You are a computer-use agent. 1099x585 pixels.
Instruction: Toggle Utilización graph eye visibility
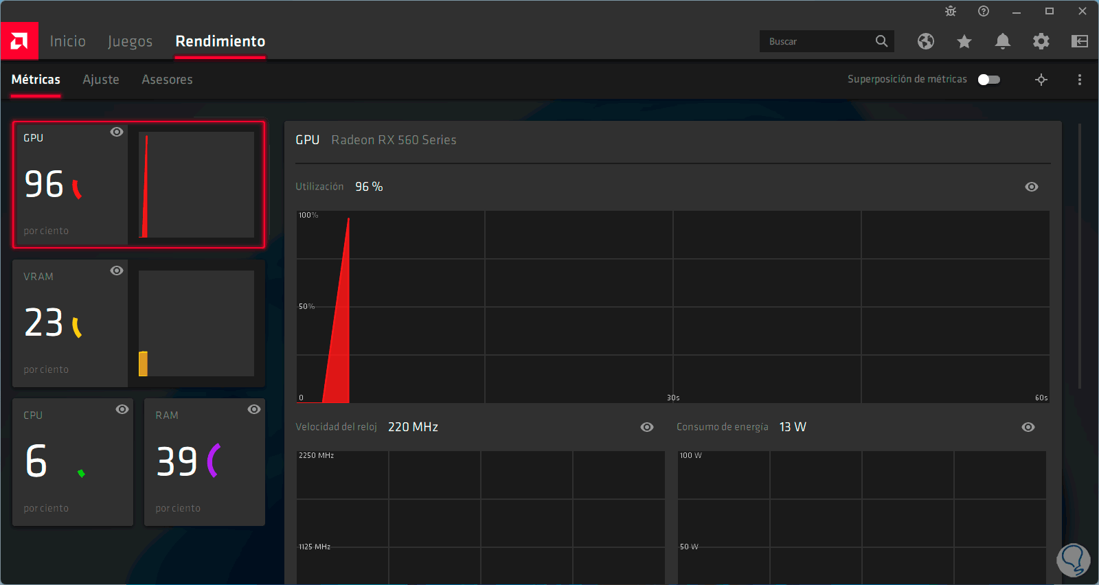point(1032,187)
